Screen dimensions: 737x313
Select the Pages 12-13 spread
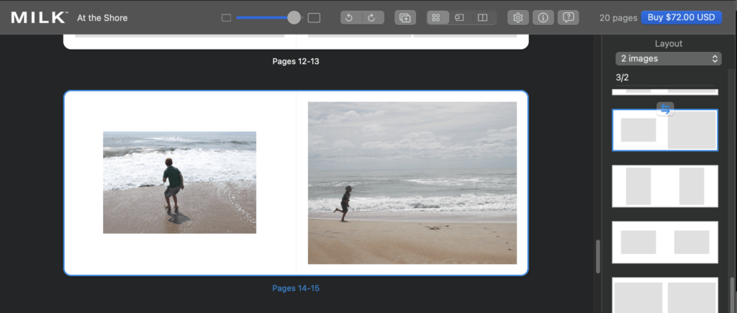(x=296, y=41)
